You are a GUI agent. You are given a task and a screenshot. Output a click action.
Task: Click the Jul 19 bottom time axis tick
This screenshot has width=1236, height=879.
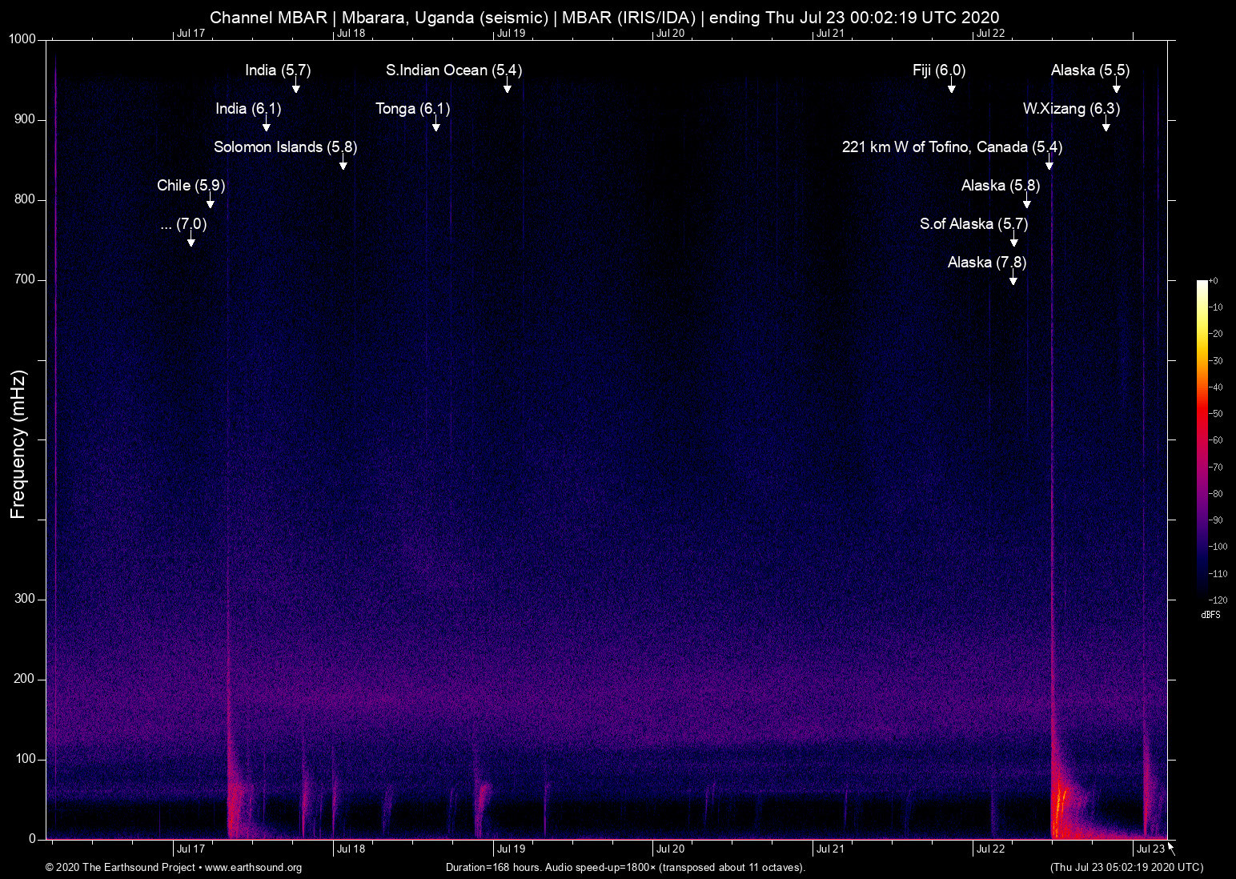point(511,849)
